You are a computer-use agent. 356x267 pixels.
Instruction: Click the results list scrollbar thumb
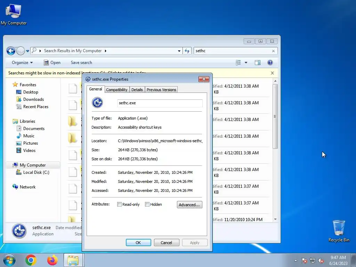[x=275, y=116]
